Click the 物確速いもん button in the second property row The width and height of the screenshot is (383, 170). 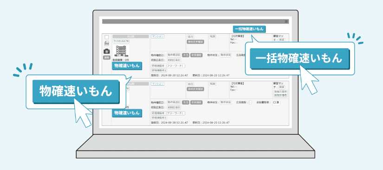point(127,113)
